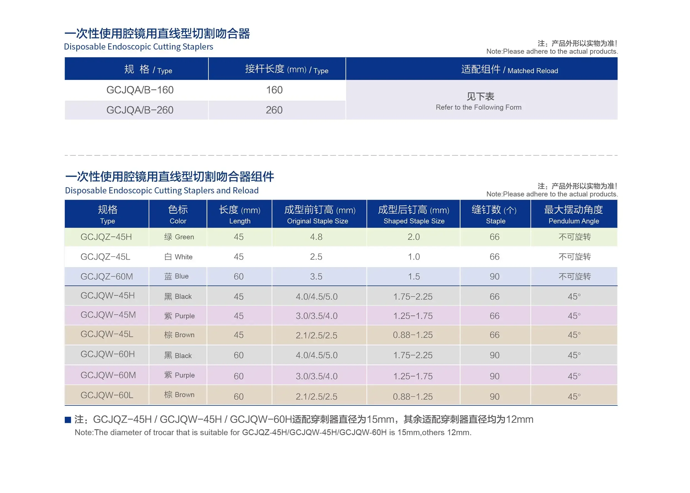
Task: Click the GCJQW-60L brown row type
Action: [x=107, y=395]
